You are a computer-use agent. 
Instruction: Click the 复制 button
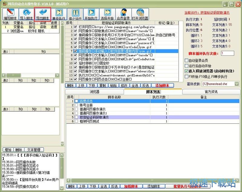tap(103, 85)
